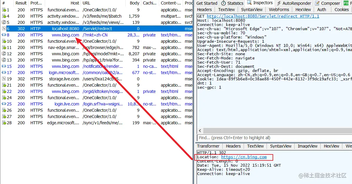Screen dimensions: 352x184
Task: Select the /hp/api/model?mkt= session row
Action: (96, 54)
